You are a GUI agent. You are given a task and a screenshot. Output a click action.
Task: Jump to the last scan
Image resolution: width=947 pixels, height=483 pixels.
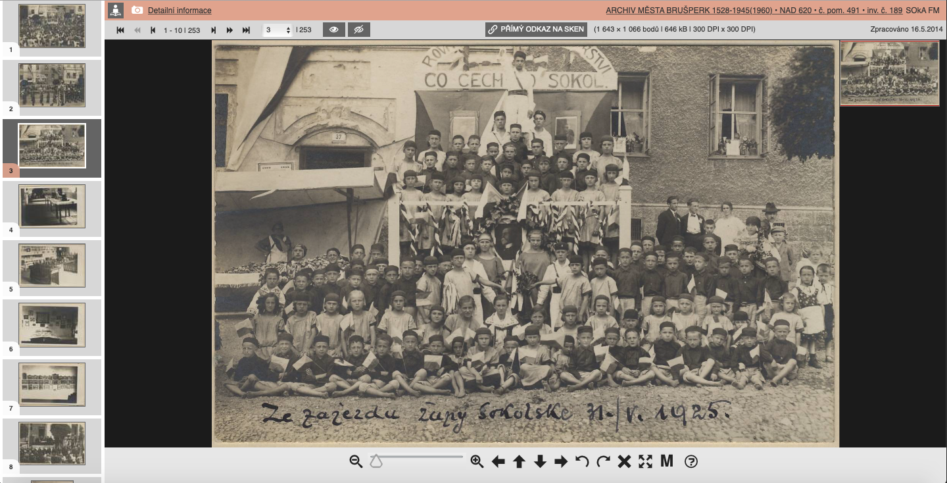pos(247,30)
